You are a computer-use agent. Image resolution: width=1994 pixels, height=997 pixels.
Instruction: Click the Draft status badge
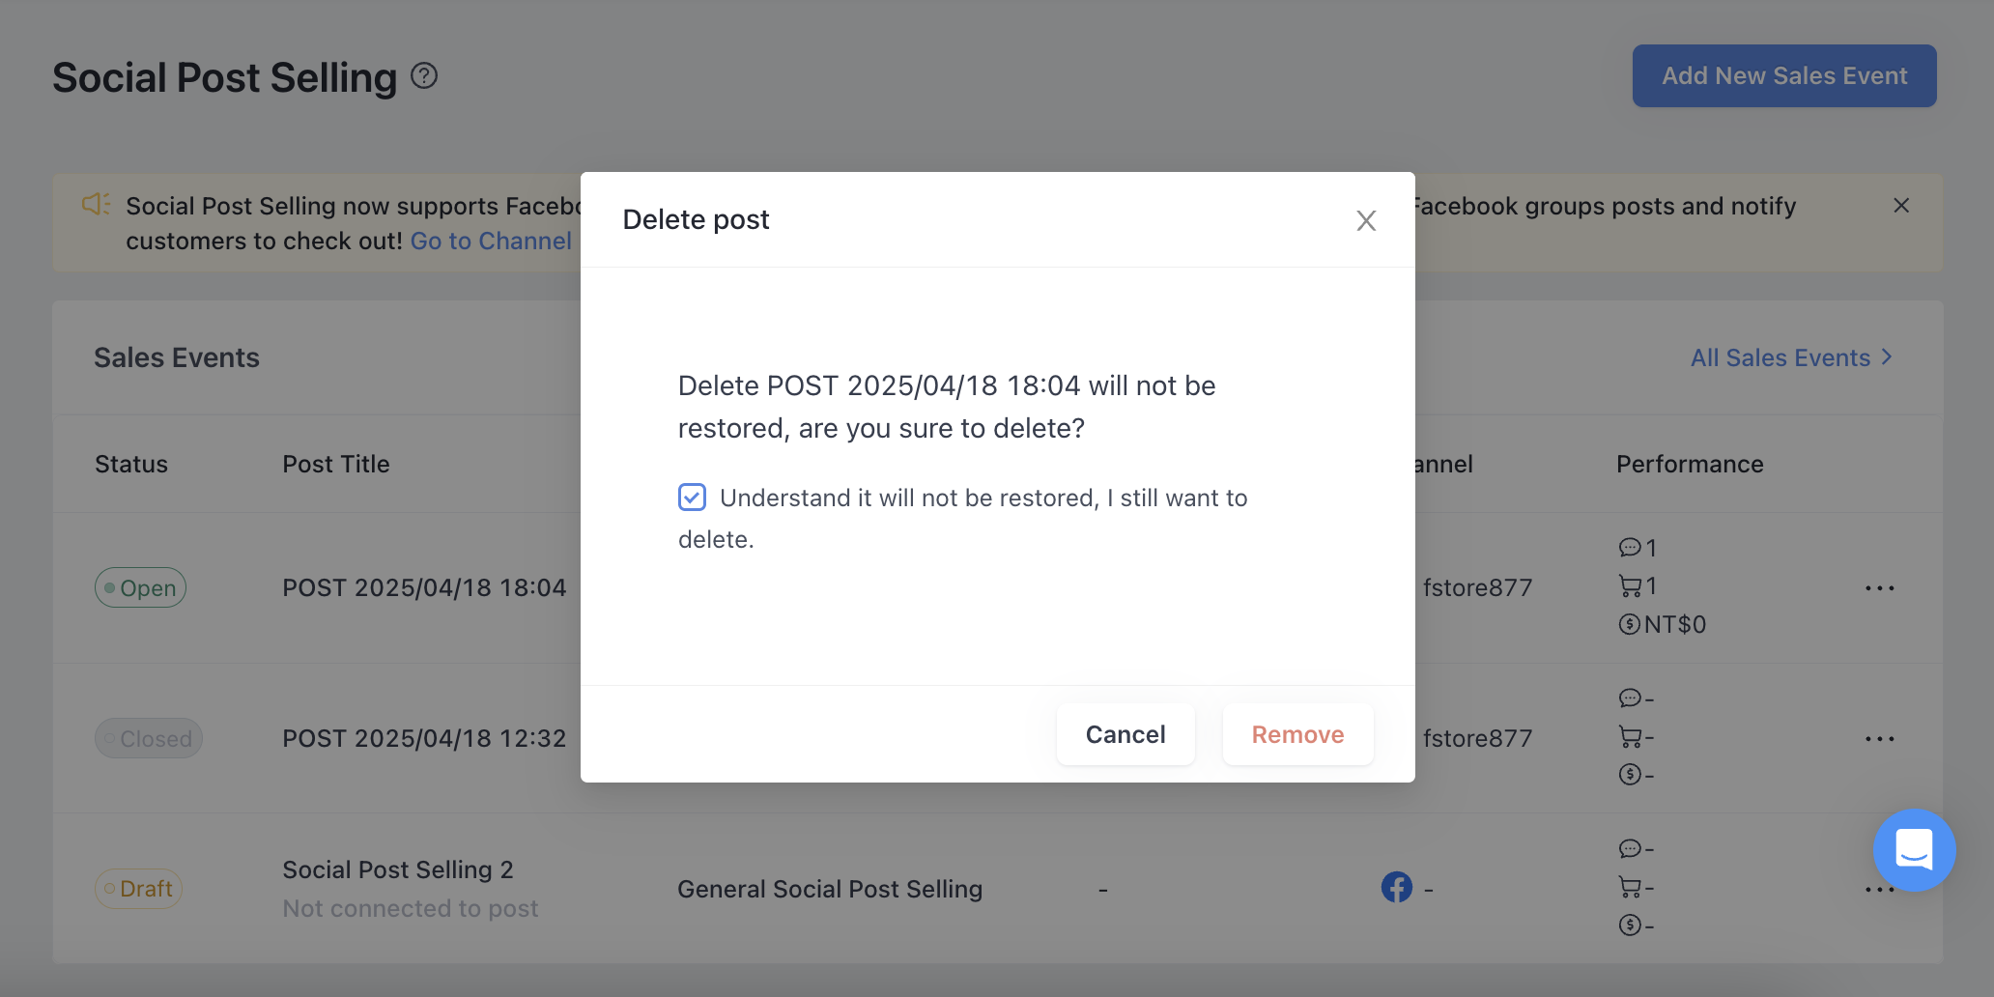pos(138,889)
